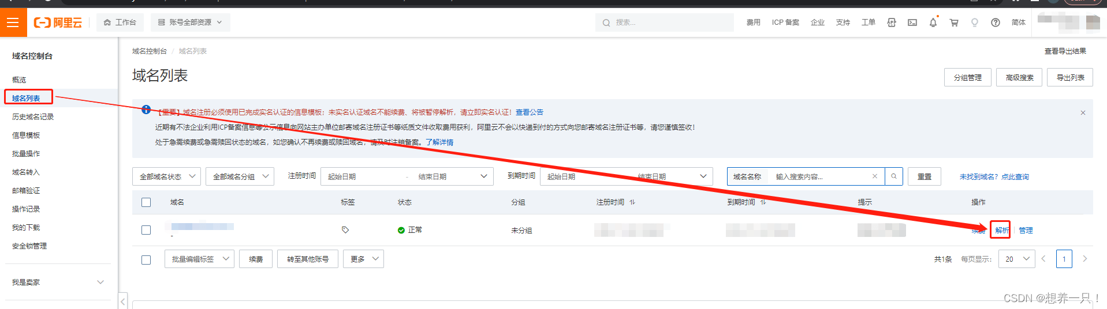Open the ICP 备案 menu
This screenshot has height=309, width=1107.
[x=785, y=22]
